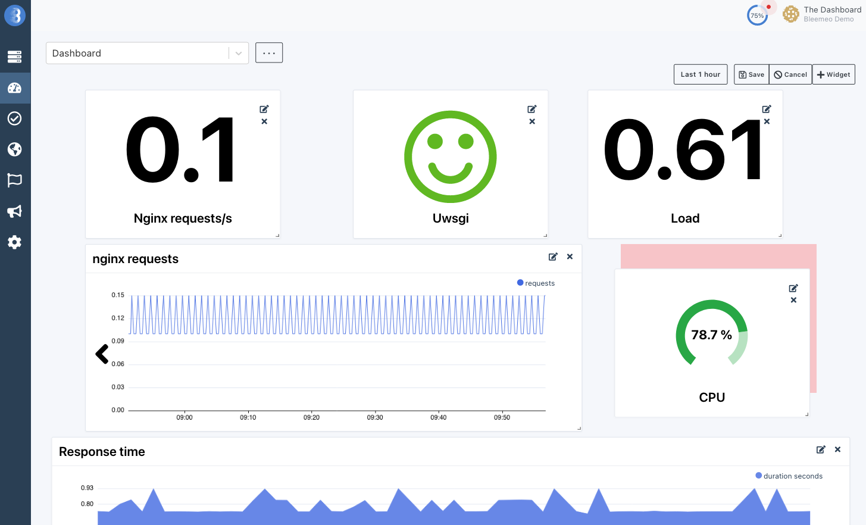Collapse the nginx requests graph with the left arrow
Viewport: 866px width, 525px height.
pyautogui.click(x=101, y=354)
